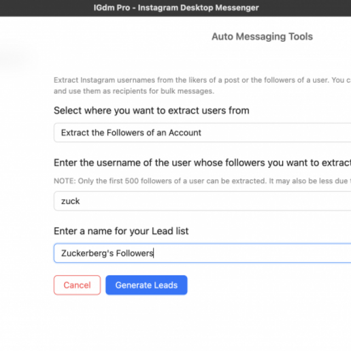This screenshot has width=351, height=351.
Task: Click the 'Enter a name for your Lead list' label
Action: (121, 231)
